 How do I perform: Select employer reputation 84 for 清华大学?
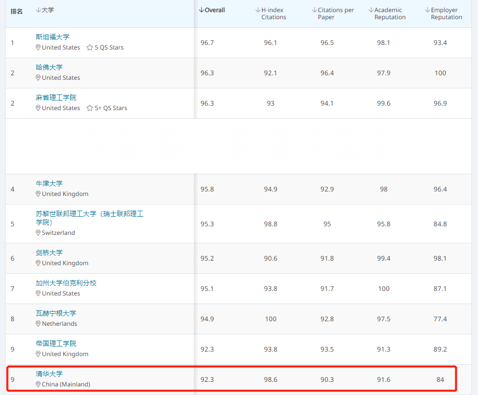440,379
